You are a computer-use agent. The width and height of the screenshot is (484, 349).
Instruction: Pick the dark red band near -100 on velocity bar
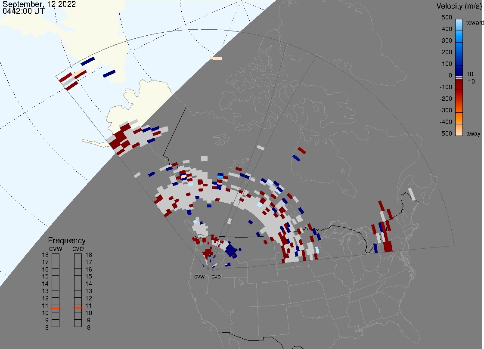(x=459, y=84)
